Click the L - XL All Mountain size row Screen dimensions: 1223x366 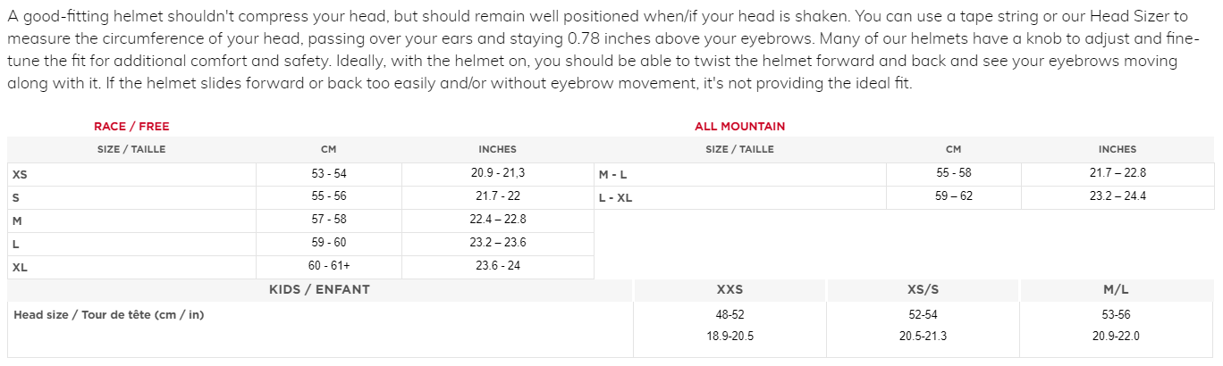pyautogui.click(x=615, y=197)
